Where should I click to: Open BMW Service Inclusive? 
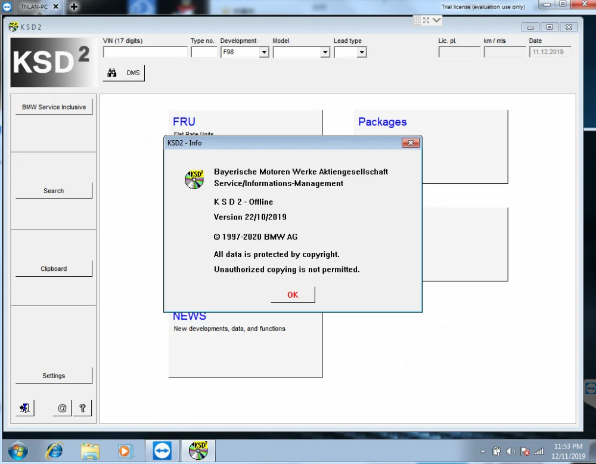tap(54, 107)
